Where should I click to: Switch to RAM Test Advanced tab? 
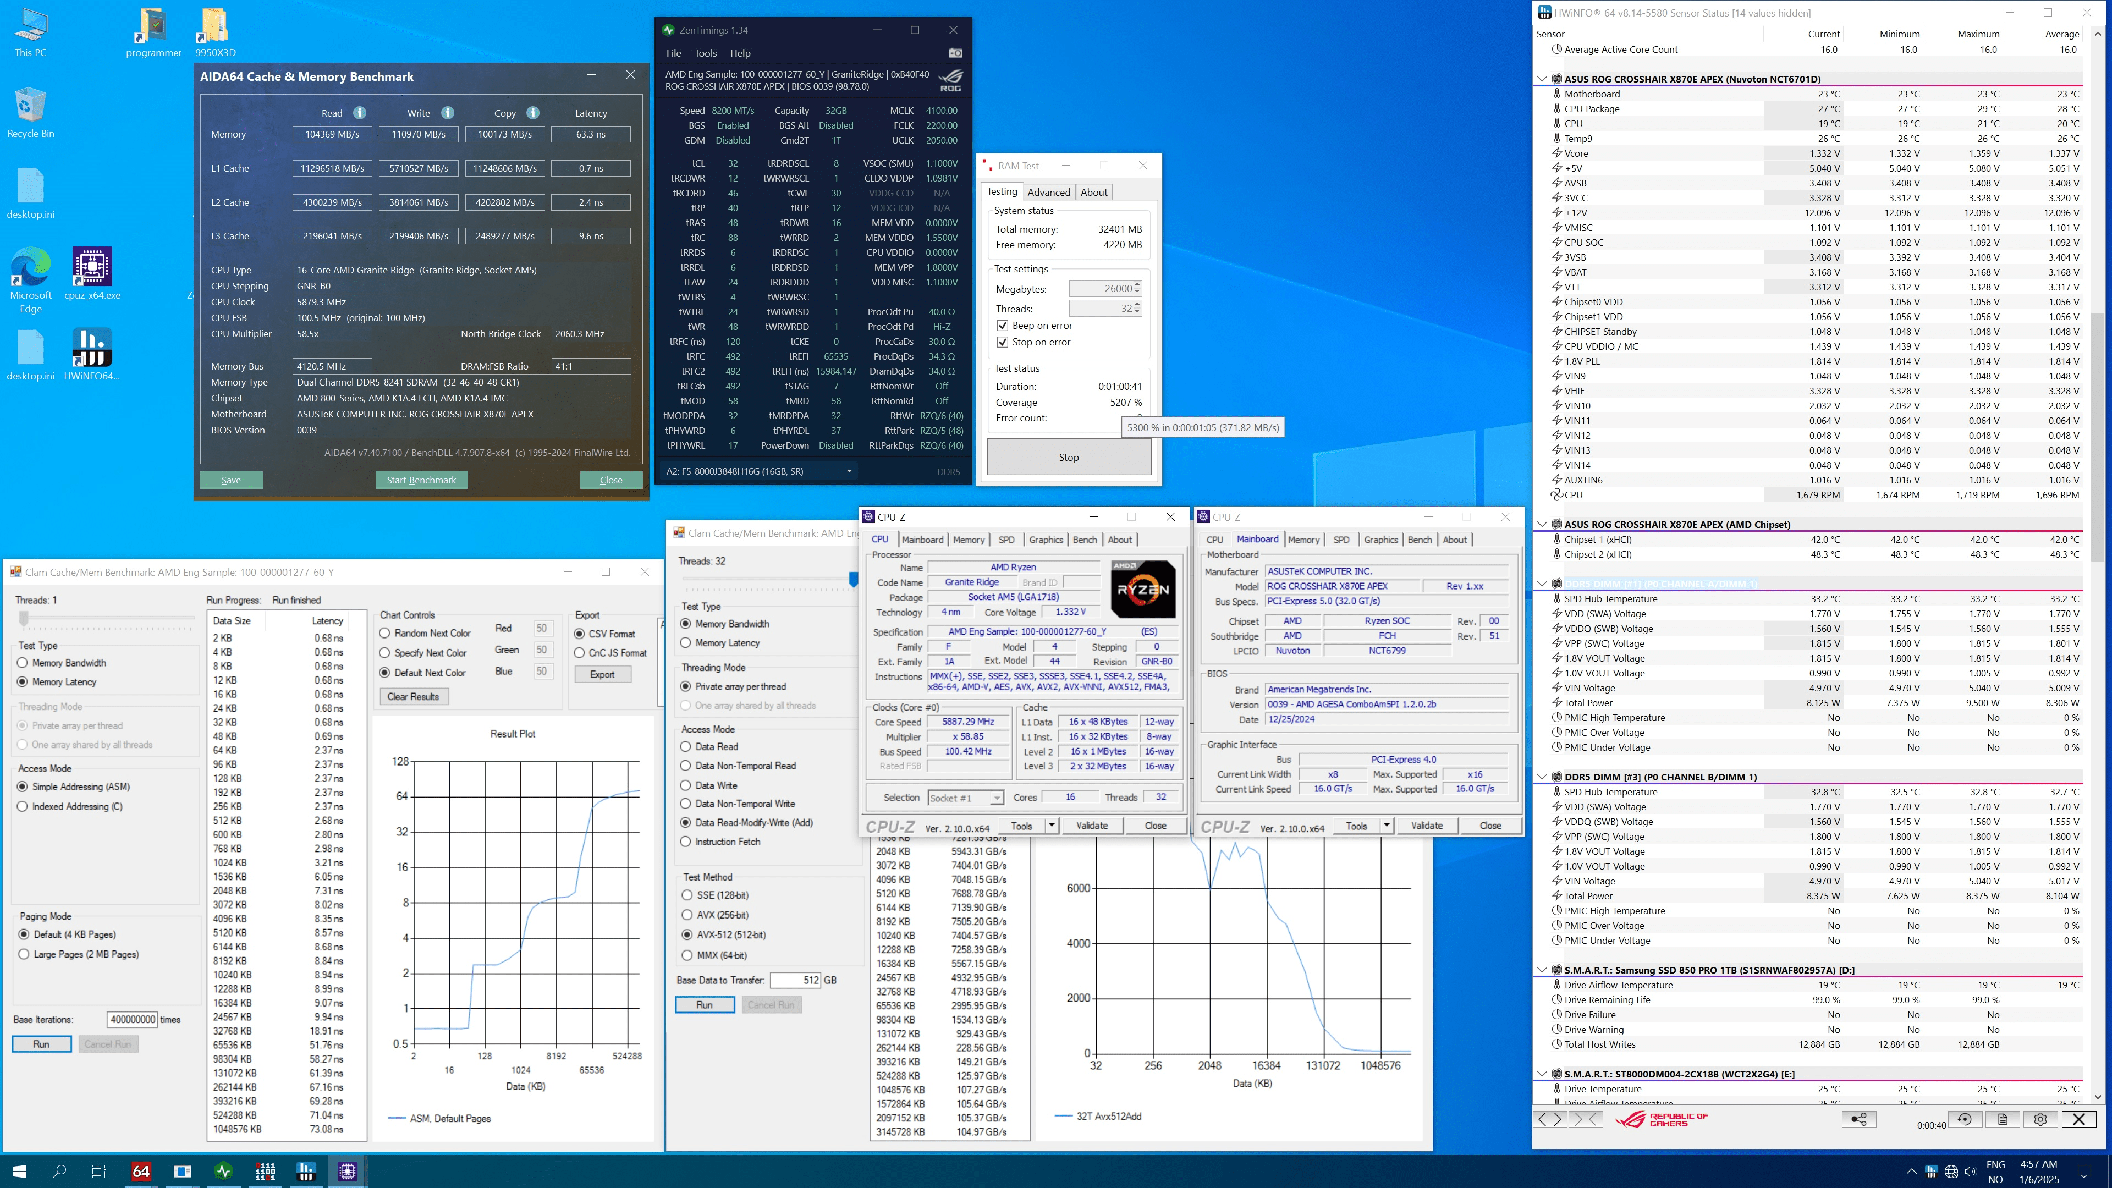[x=1049, y=193]
